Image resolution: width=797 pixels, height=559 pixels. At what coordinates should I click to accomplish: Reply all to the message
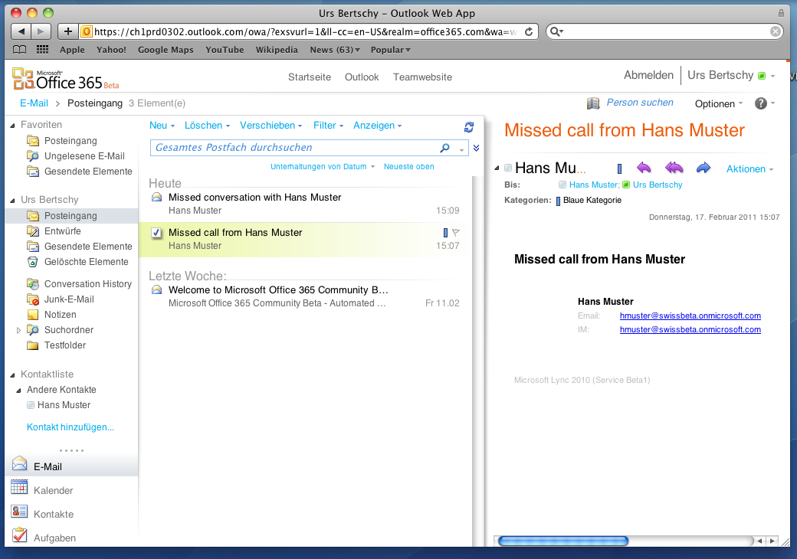pyautogui.click(x=674, y=168)
